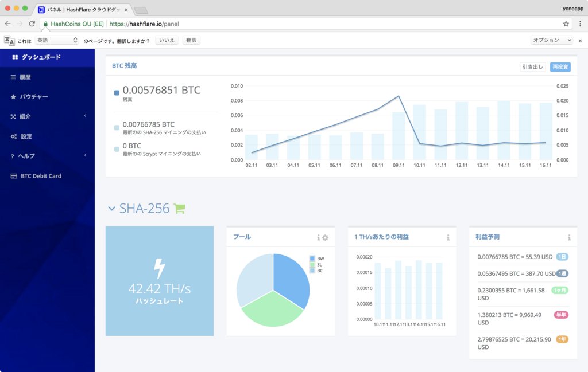Image resolution: width=588 pixels, height=372 pixels.
Task: Open the ダッシュボード dashboard menu item
Action: (x=47, y=57)
